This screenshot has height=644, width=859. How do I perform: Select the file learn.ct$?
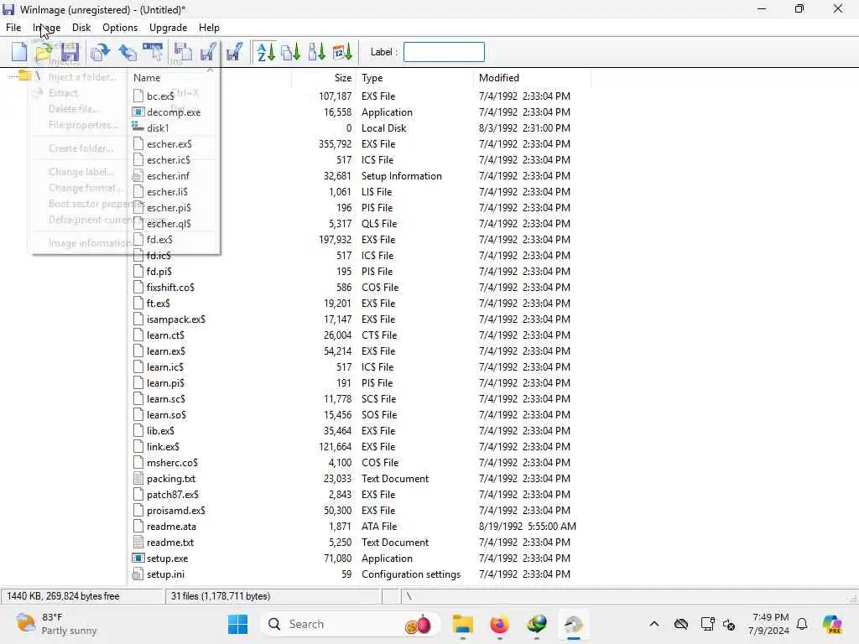(x=165, y=335)
